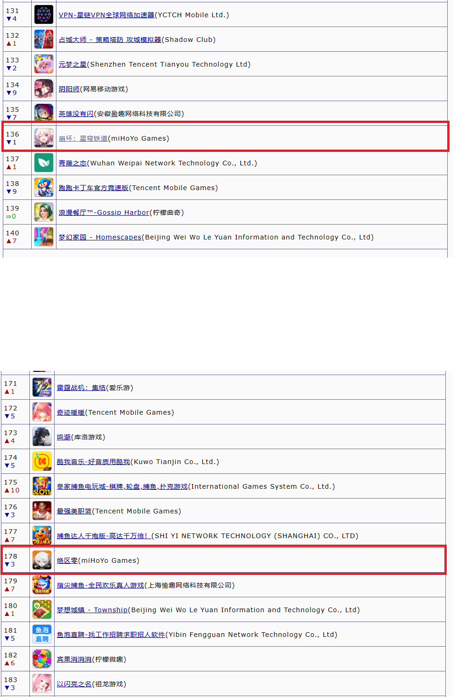Open the 捕鱼达人千炮版-高达千万倍 link

(x=104, y=536)
